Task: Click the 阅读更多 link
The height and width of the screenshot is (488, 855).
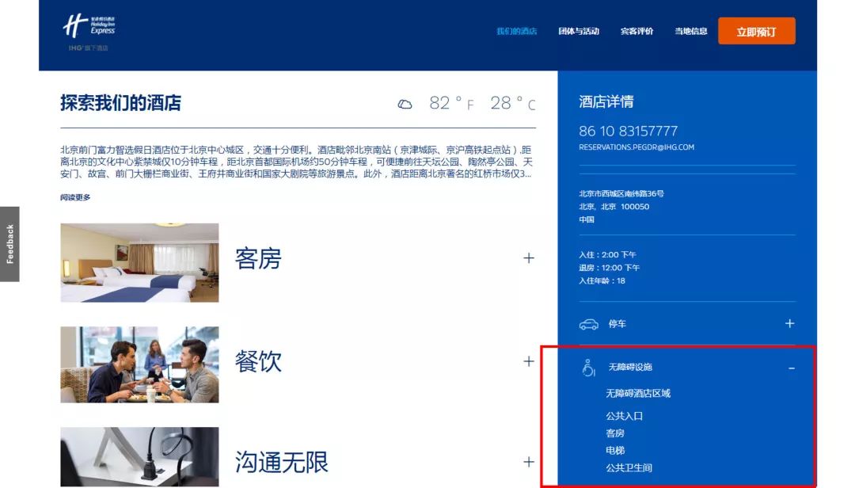Action: 75,197
